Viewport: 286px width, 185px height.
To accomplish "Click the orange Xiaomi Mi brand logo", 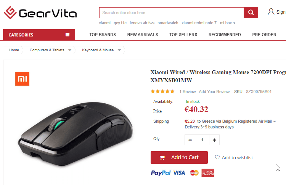I will (x=22, y=79).
